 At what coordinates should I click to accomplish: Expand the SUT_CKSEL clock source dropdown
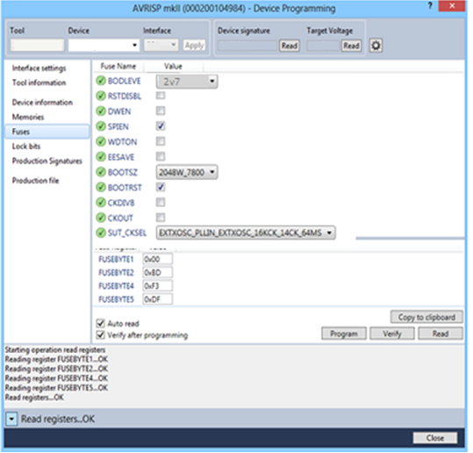246,233
